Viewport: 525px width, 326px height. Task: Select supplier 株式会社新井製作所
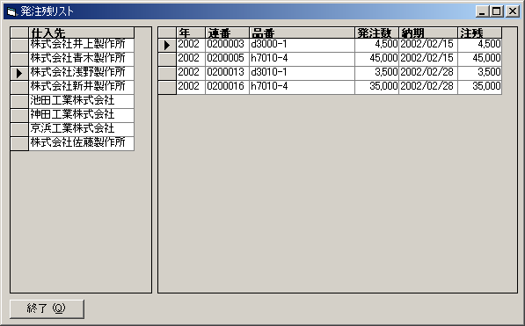82,87
